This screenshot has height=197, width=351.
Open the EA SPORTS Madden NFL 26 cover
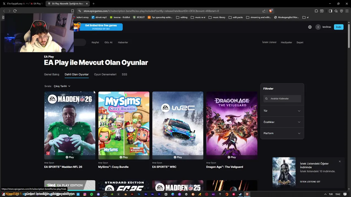pyautogui.click(x=70, y=125)
